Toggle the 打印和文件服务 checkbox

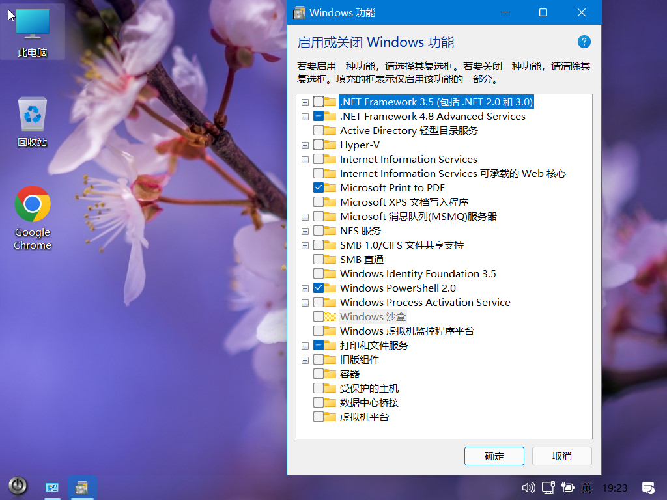(x=318, y=345)
